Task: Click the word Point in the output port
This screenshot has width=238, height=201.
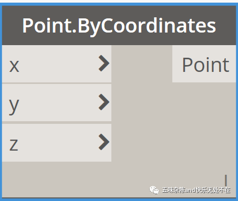Action: [205, 65]
